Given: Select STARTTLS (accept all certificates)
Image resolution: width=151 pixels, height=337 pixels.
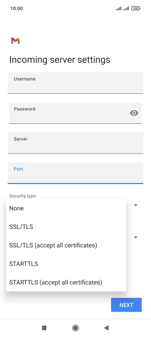Looking at the screenshot, I should pos(66,282).
